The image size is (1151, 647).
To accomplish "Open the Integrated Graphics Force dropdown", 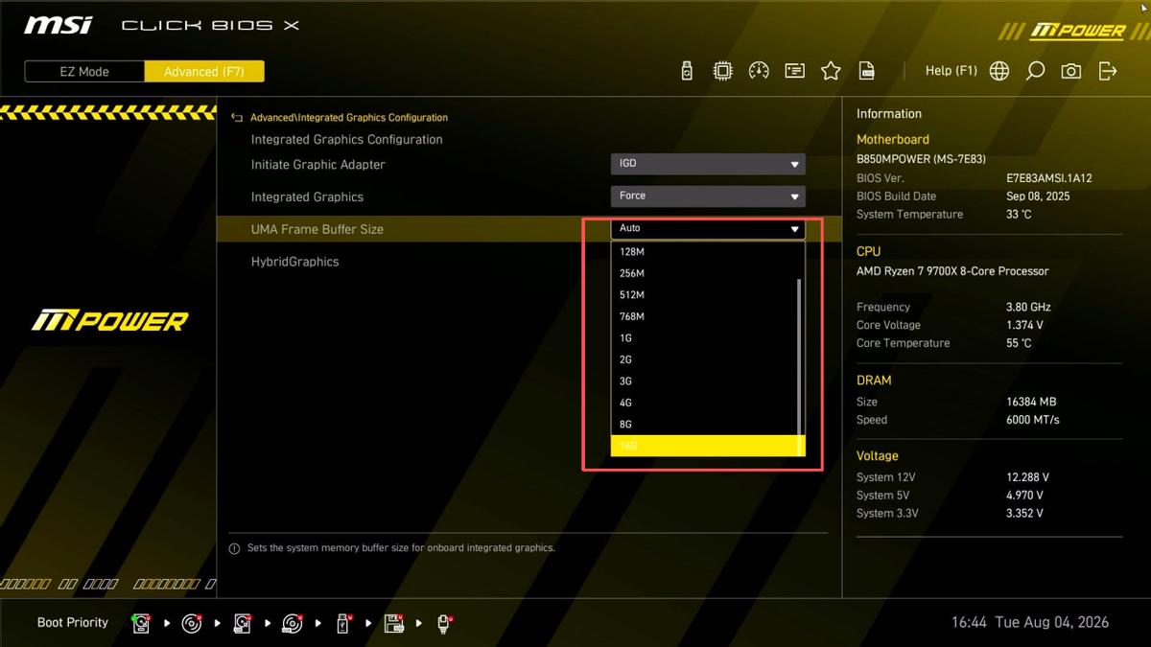I will pos(708,196).
